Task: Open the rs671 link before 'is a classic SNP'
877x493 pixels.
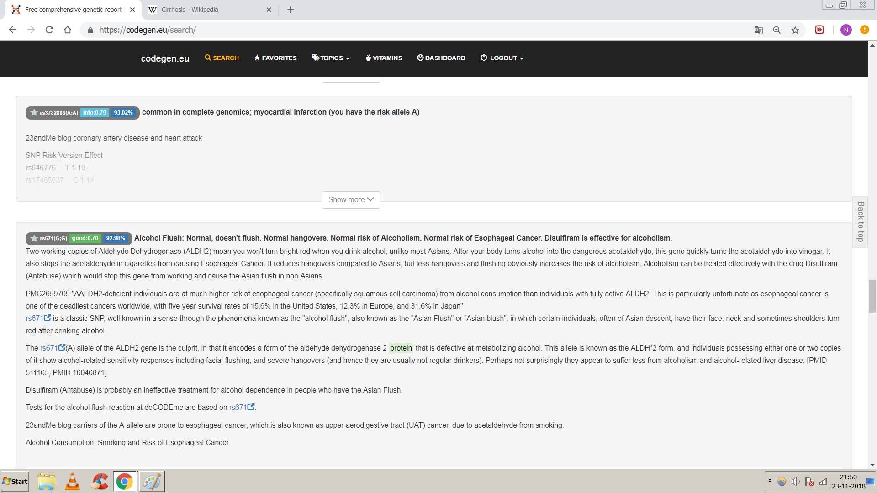Action: coord(38,318)
